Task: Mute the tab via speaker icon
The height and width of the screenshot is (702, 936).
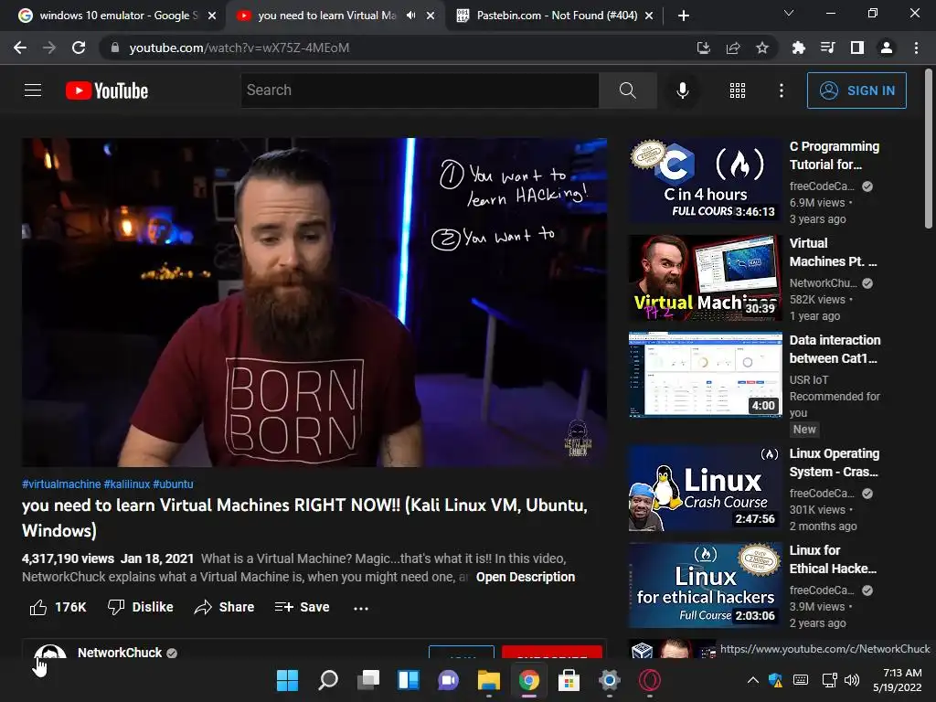Action: pyautogui.click(x=410, y=16)
